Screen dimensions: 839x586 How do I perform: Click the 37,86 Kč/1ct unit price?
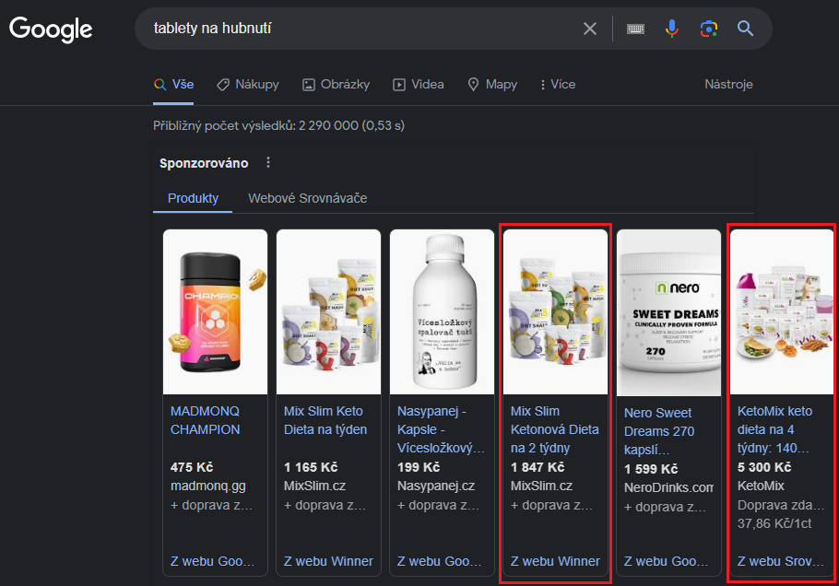pyautogui.click(x=774, y=523)
